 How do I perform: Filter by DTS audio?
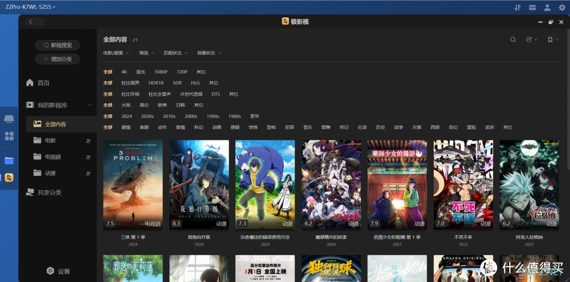pos(216,94)
